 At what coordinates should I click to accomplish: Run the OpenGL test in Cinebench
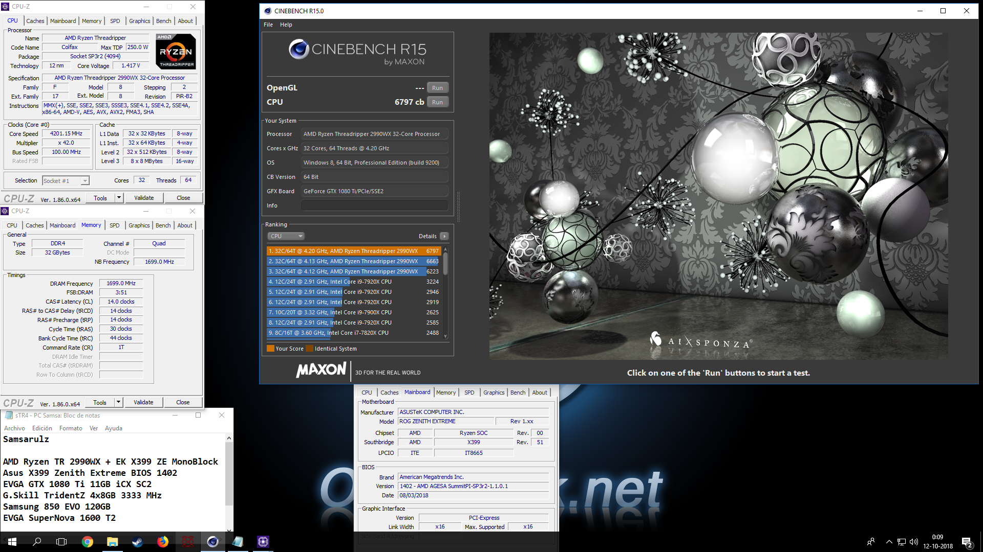click(437, 88)
